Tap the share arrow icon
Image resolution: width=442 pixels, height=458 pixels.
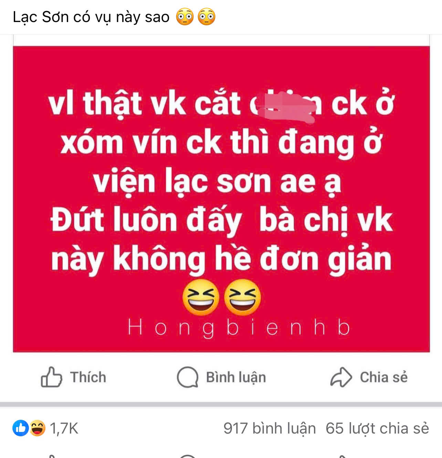point(341,377)
